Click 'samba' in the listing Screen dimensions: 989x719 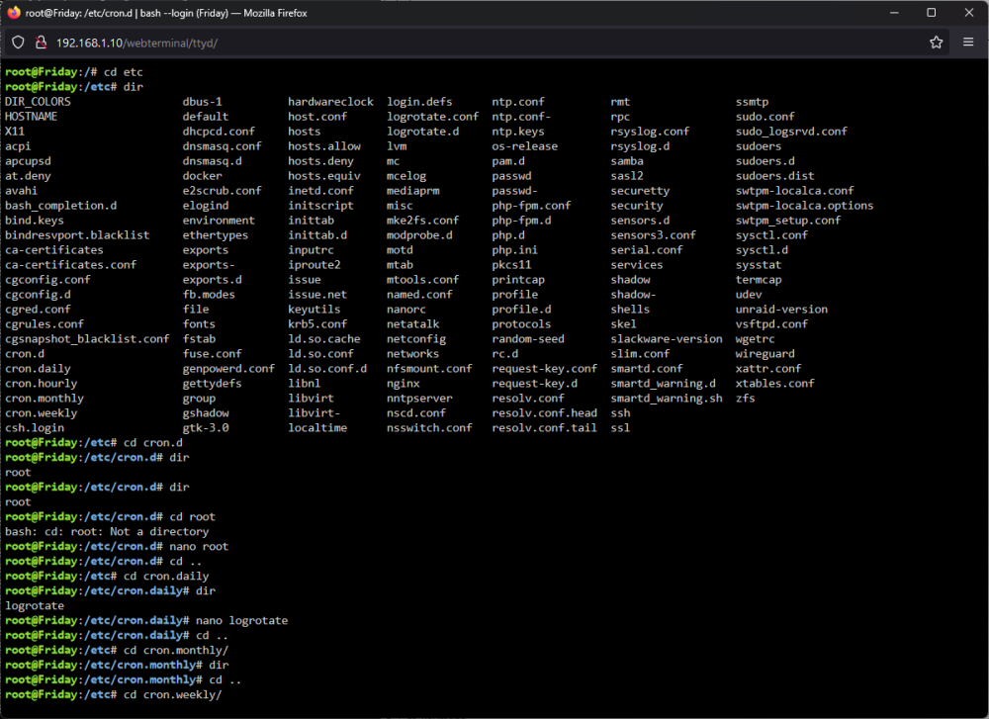(627, 161)
